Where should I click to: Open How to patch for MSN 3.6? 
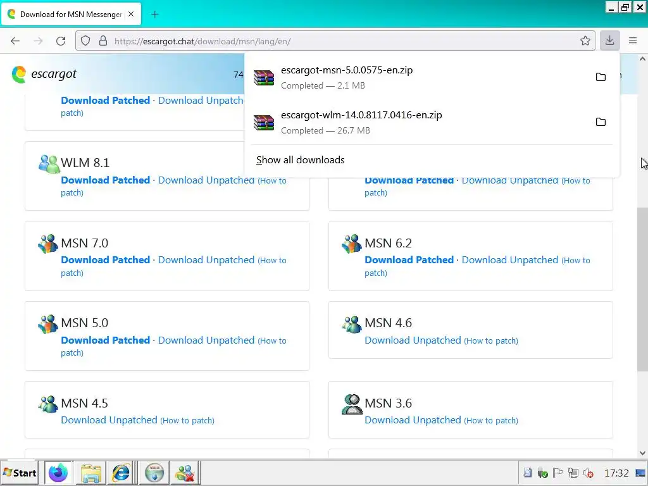[x=491, y=421]
